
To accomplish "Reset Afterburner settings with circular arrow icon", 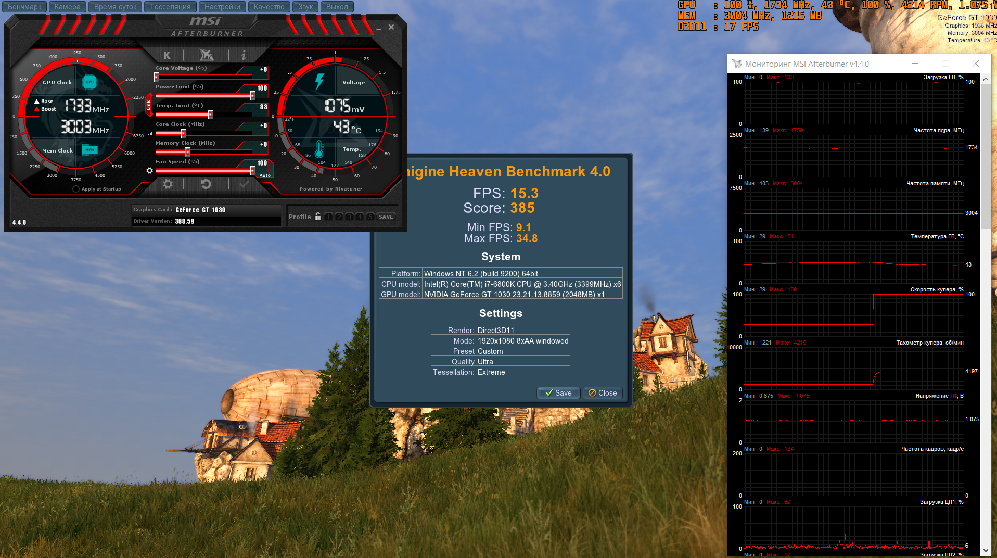I will (x=206, y=184).
